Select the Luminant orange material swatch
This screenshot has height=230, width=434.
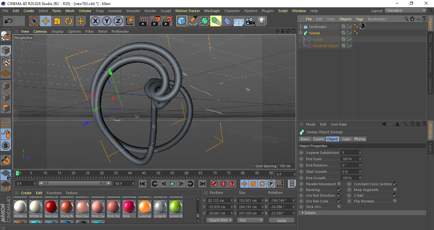145,207
